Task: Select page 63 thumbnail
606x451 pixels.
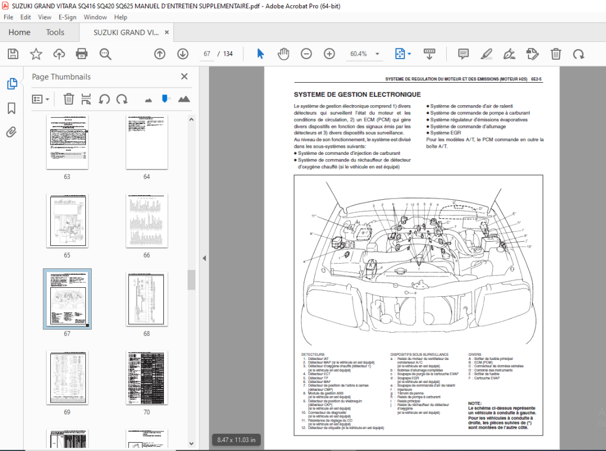Action: [x=67, y=142]
